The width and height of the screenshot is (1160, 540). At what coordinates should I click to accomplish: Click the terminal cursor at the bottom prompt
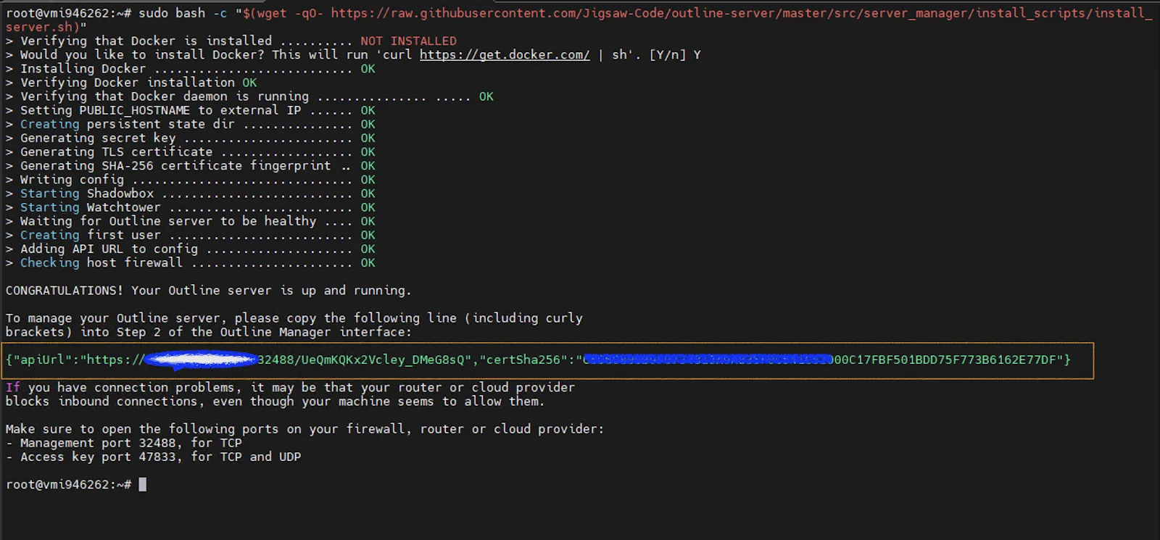[x=143, y=484]
